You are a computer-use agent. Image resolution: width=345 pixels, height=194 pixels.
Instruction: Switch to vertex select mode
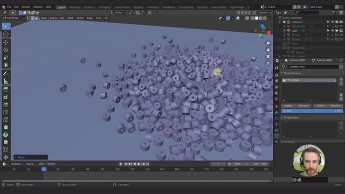[x=29, y=18]
